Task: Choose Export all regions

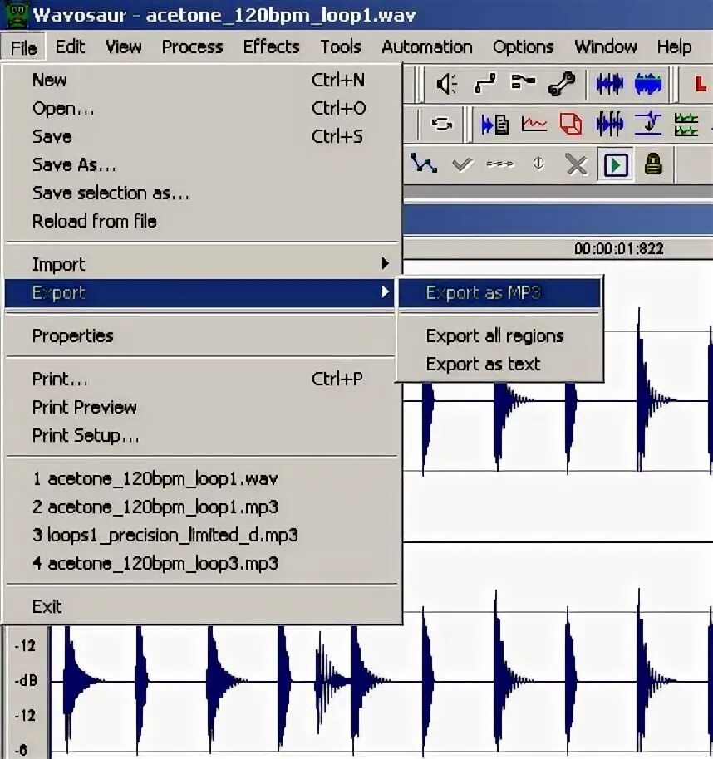Action: click(x=500, y=335)
